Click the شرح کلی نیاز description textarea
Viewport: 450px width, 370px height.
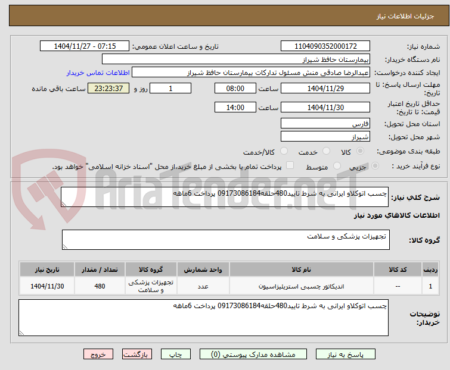[225, 197]
